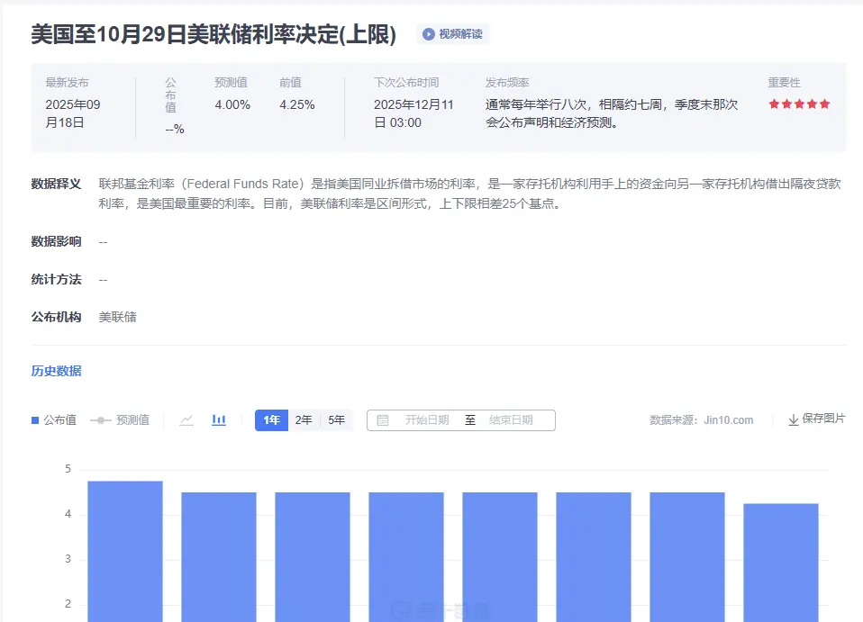The width and height of the screenshot is (863, 622).
Task: Click the play icon in 视频解读
Action: 428,34
